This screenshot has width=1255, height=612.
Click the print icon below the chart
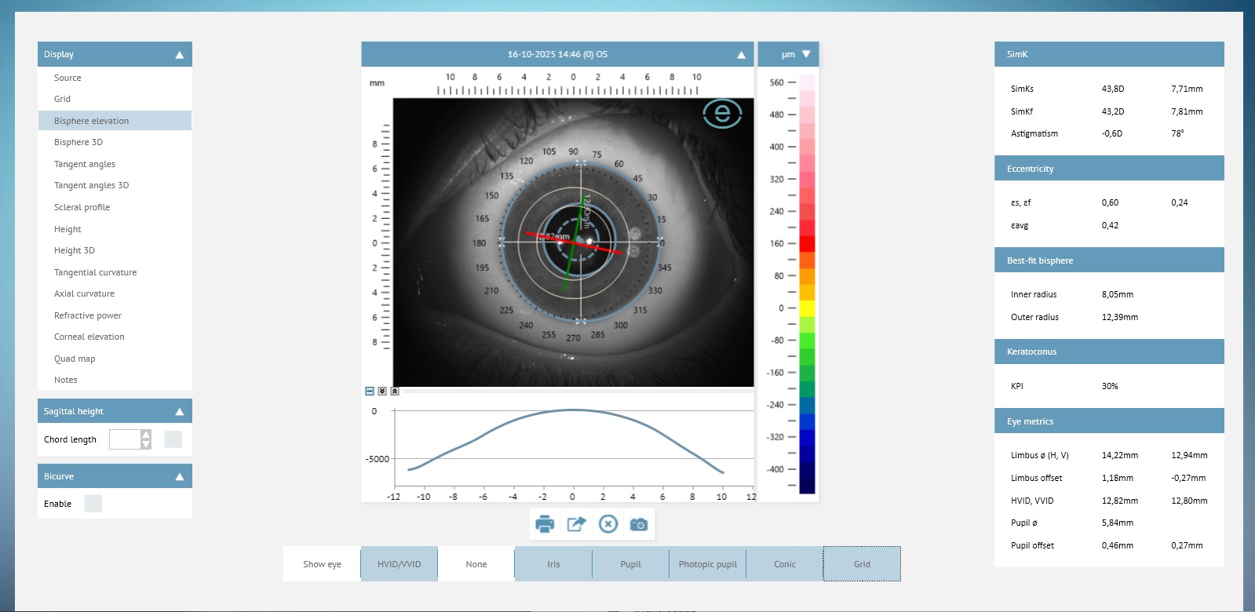pos(545,524)
